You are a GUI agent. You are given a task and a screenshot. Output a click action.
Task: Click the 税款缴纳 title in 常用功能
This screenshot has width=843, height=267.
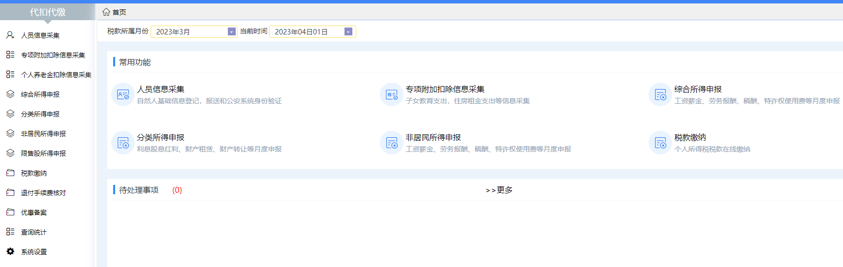pyautogui.click(x=690, y=137)
